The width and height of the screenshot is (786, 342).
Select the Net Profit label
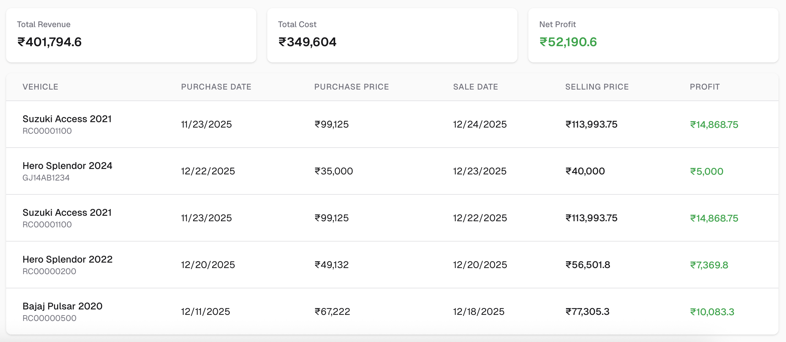click(x=558, y=24)
